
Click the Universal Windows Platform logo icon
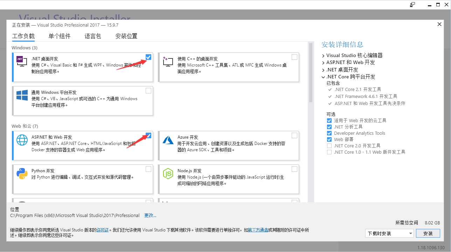[22, 95]
